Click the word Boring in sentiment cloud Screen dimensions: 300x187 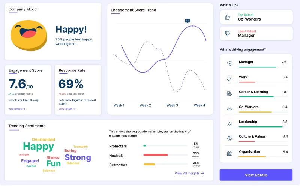pos(70,151)
